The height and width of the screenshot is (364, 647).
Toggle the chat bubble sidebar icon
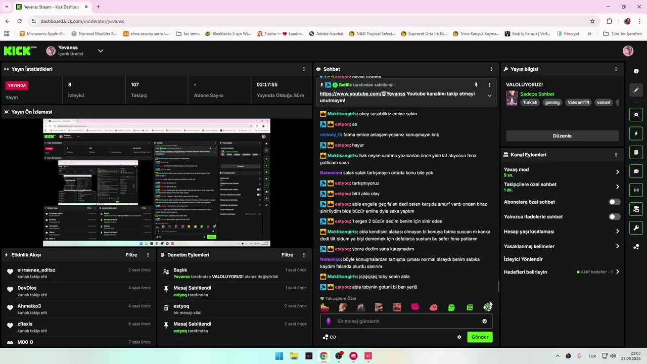pos(636,171)
